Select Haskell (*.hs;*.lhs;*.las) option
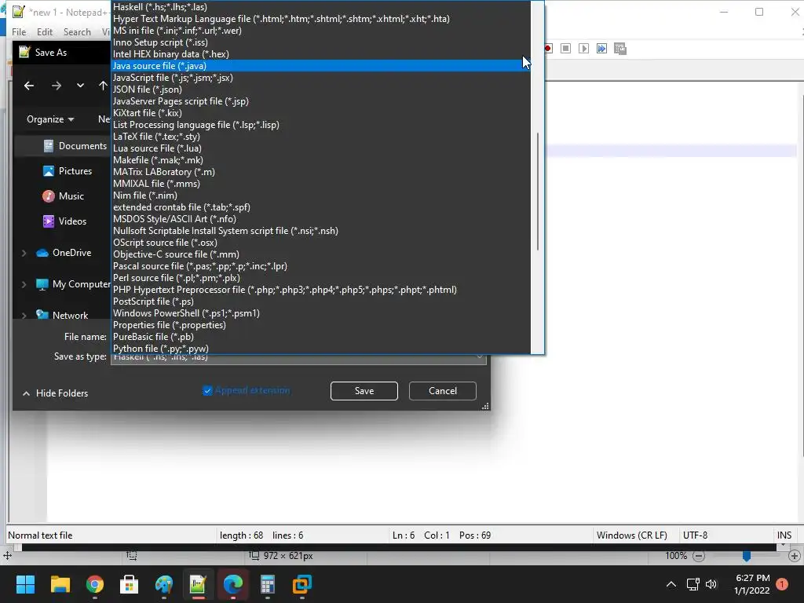This screenshot has width=804, height=603. (321, 6)
